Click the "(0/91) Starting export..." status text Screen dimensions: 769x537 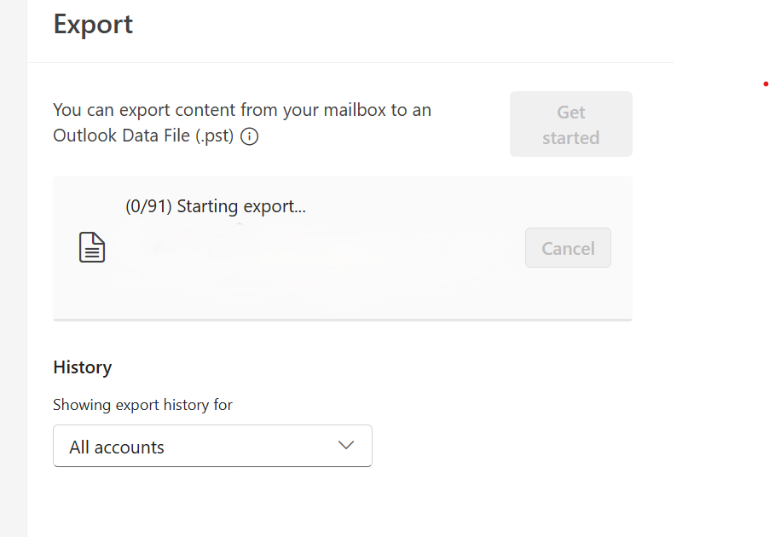pos(215,206)
